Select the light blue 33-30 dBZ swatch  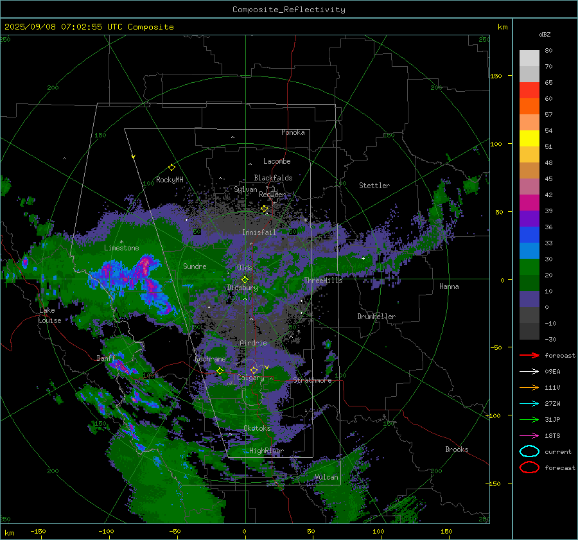point(529,250)
